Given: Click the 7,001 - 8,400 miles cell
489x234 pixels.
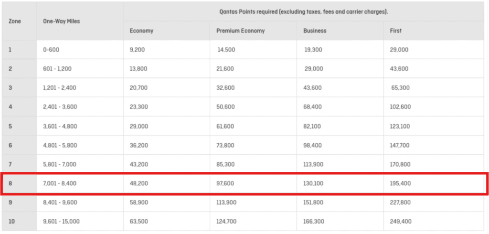Looking at the screenshot, I should pyautogui.click(x=80, y=184).
